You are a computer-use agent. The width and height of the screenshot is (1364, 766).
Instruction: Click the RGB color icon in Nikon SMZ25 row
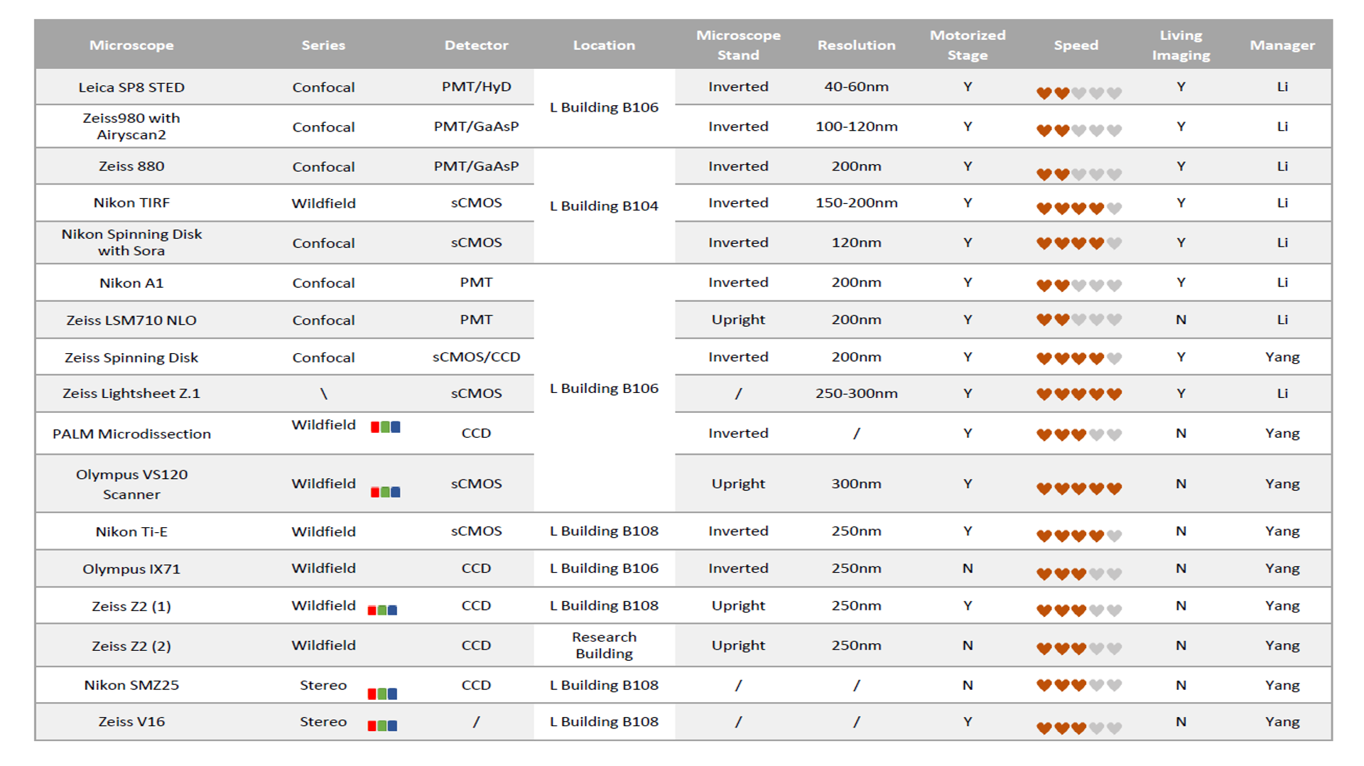(x=382, y=694)
